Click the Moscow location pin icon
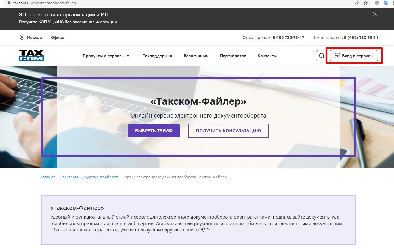Image resolution: width=394 pixels, height=249 pixels. pos(22,37)
